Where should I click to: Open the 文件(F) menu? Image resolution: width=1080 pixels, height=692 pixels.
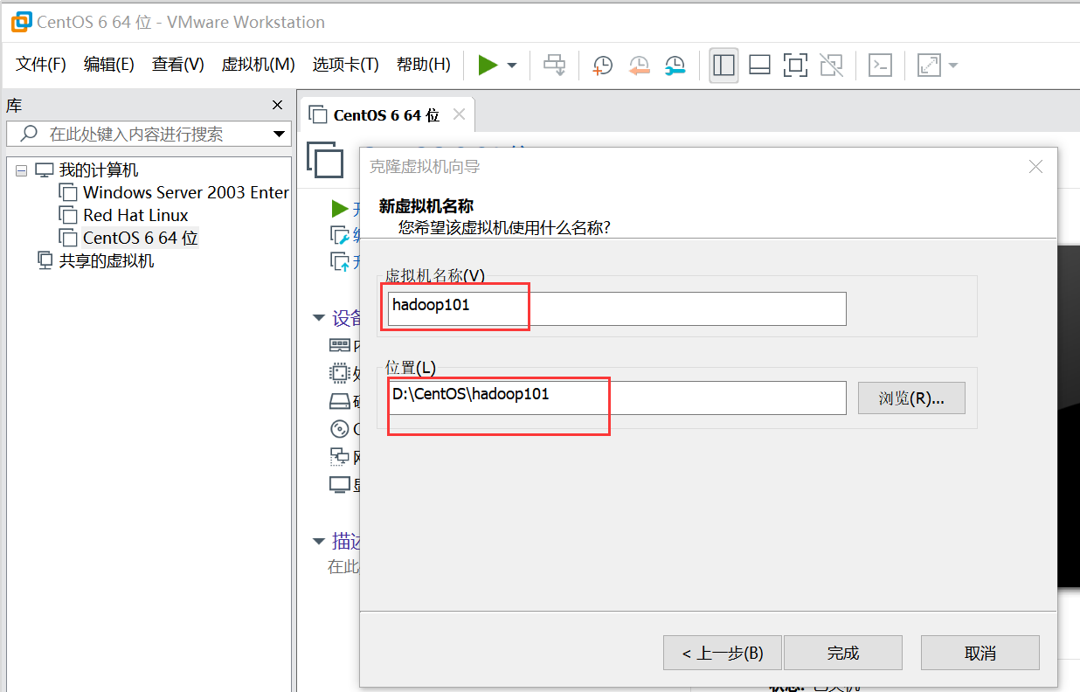click(x=41, y=65)
